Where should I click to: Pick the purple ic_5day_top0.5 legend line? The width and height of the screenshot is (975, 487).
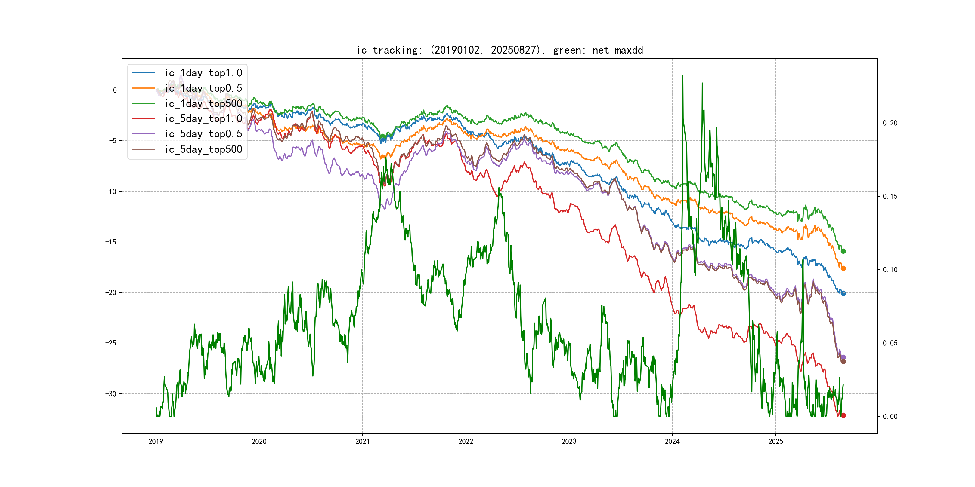[144, 134]
